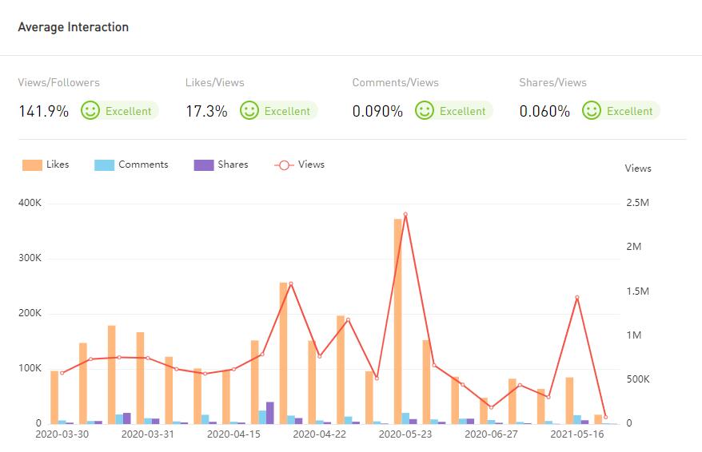Click the smiley icon beside Views/Followers 141.9%
Screen dimensions: 702x452
point(91,111)
